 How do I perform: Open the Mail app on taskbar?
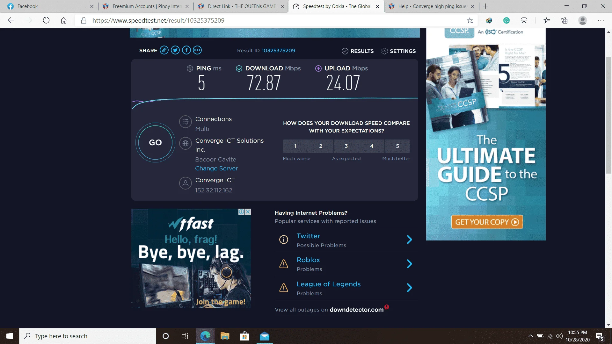(x=265, y=336)
